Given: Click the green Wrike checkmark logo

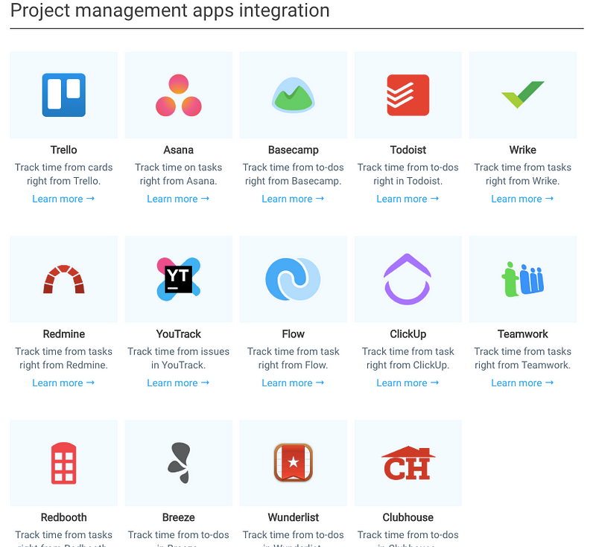Looking at the screenshot, I should coord(523,95).
